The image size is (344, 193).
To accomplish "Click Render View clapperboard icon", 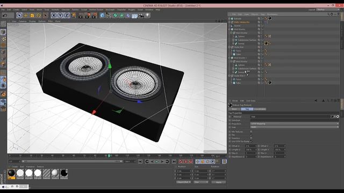I will point(81,16).
